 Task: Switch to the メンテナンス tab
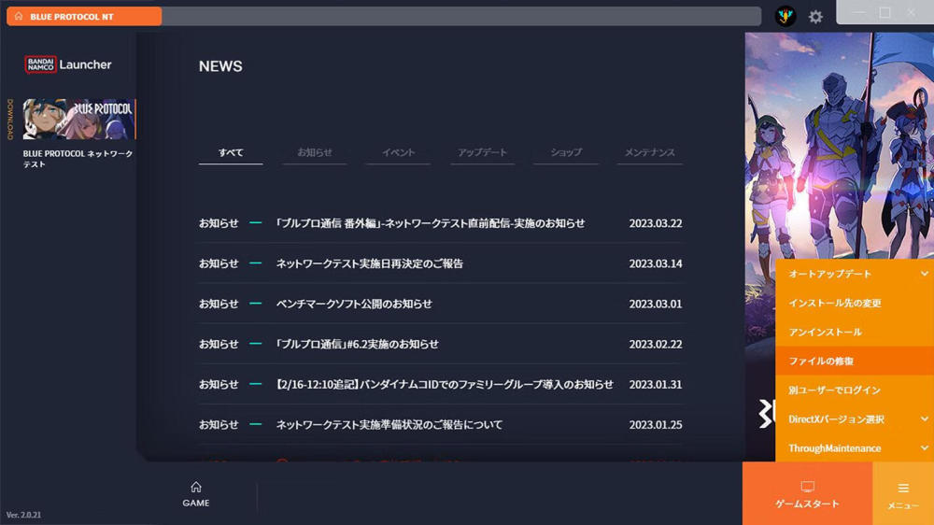649,152
